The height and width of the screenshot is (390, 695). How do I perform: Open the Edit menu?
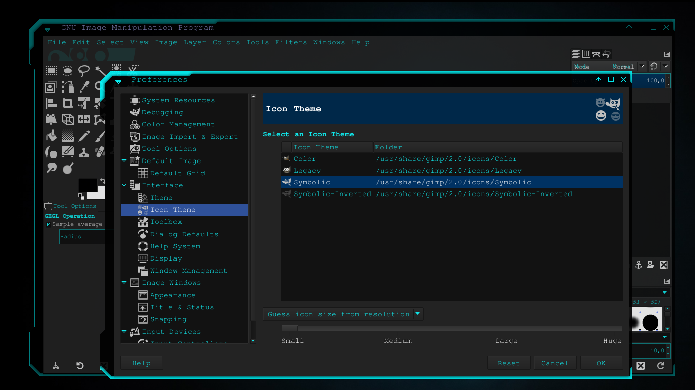(x=81, y=42)
